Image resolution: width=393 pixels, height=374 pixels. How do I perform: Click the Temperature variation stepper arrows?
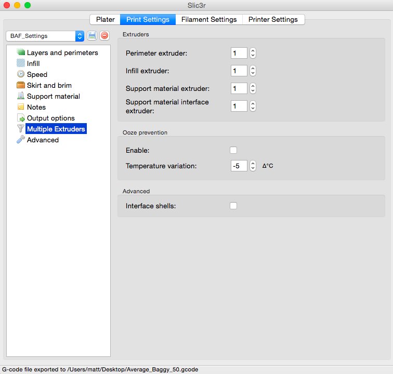coord(253,166)
